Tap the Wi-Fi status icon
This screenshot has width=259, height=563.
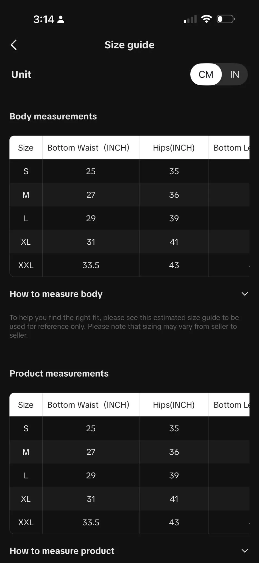(206, 19)
